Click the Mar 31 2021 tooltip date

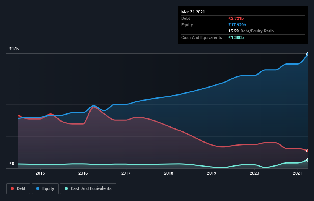[x=193, y=12]
